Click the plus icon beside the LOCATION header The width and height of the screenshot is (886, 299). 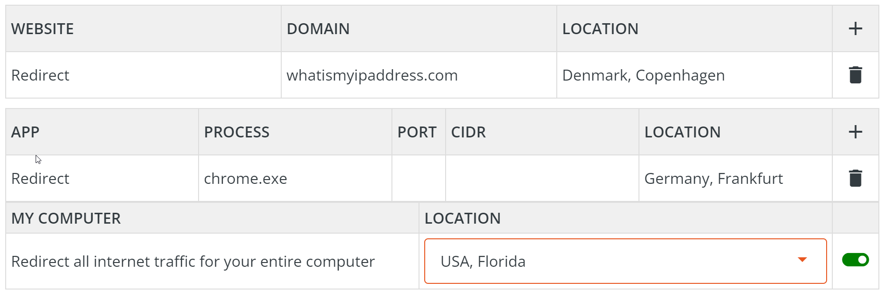coord(855,132)
